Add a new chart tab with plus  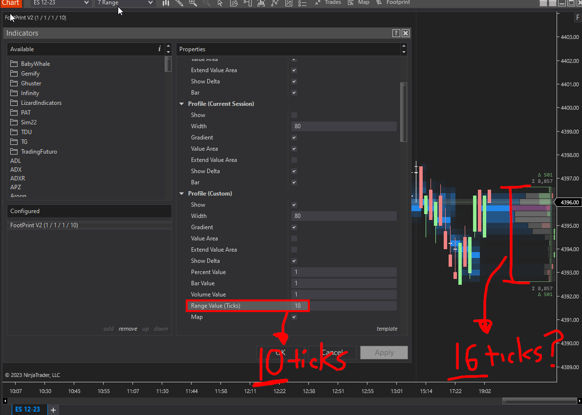53,410
